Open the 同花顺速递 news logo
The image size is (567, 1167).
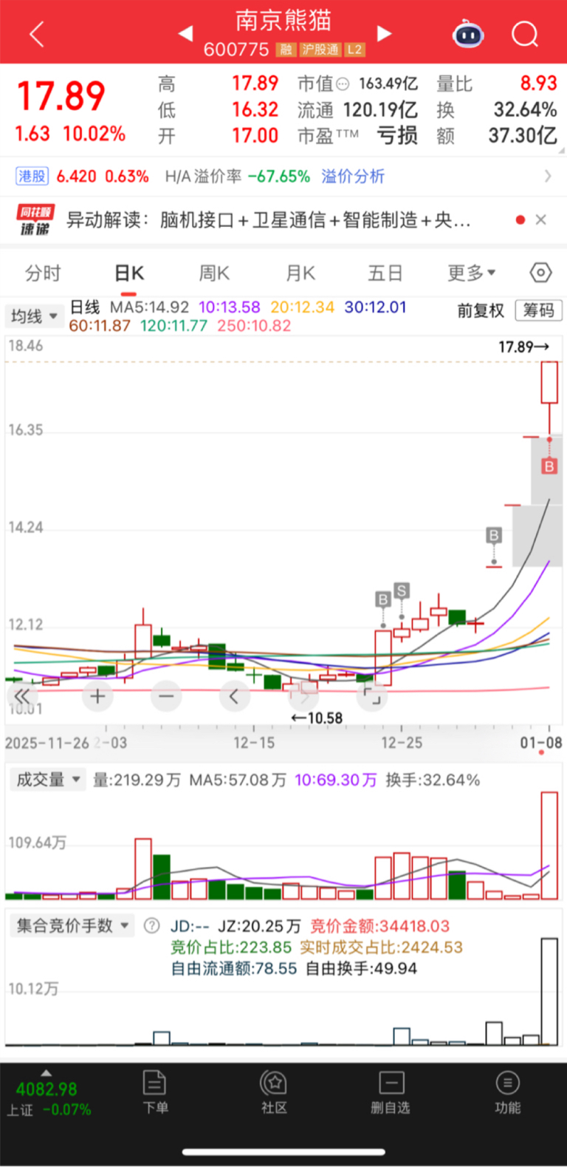(x=35, y=220)
